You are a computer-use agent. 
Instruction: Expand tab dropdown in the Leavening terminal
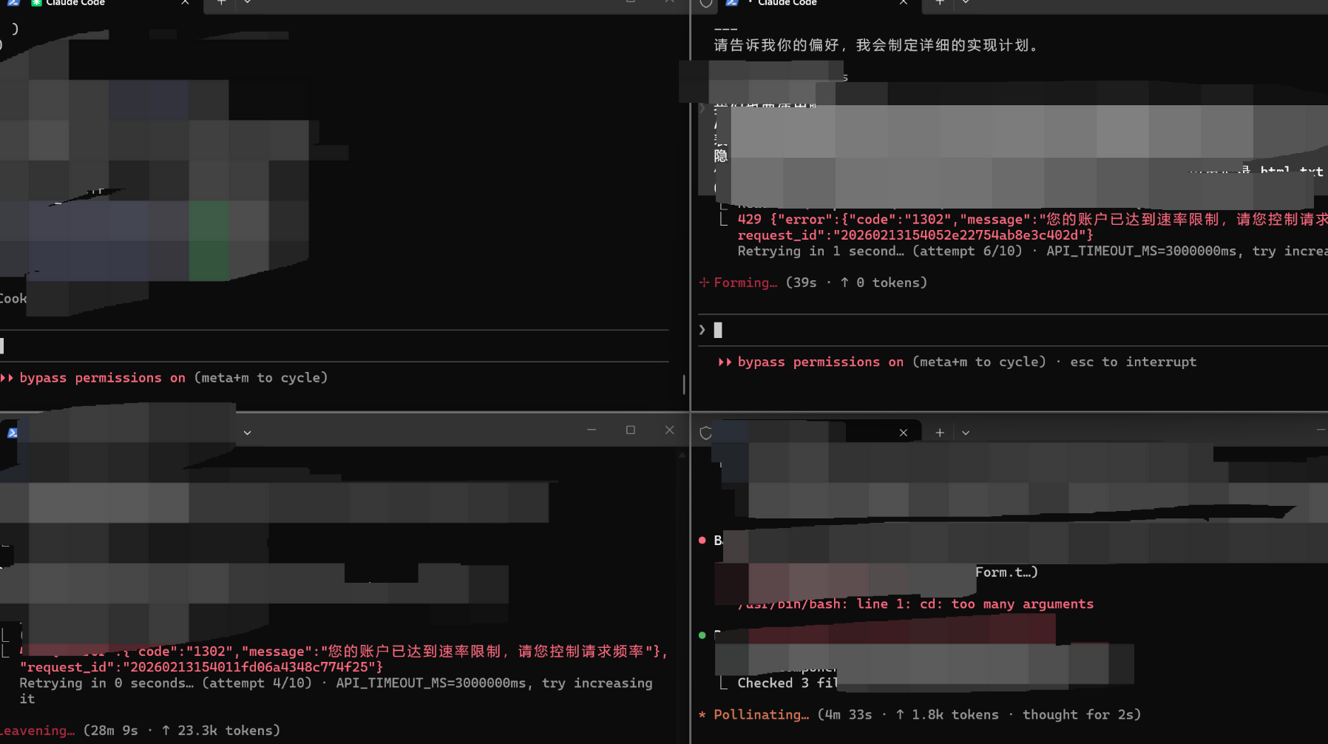[x=247, y=433]
